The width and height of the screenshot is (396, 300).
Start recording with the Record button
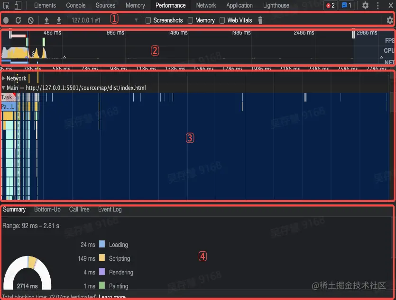pos(6,20)
